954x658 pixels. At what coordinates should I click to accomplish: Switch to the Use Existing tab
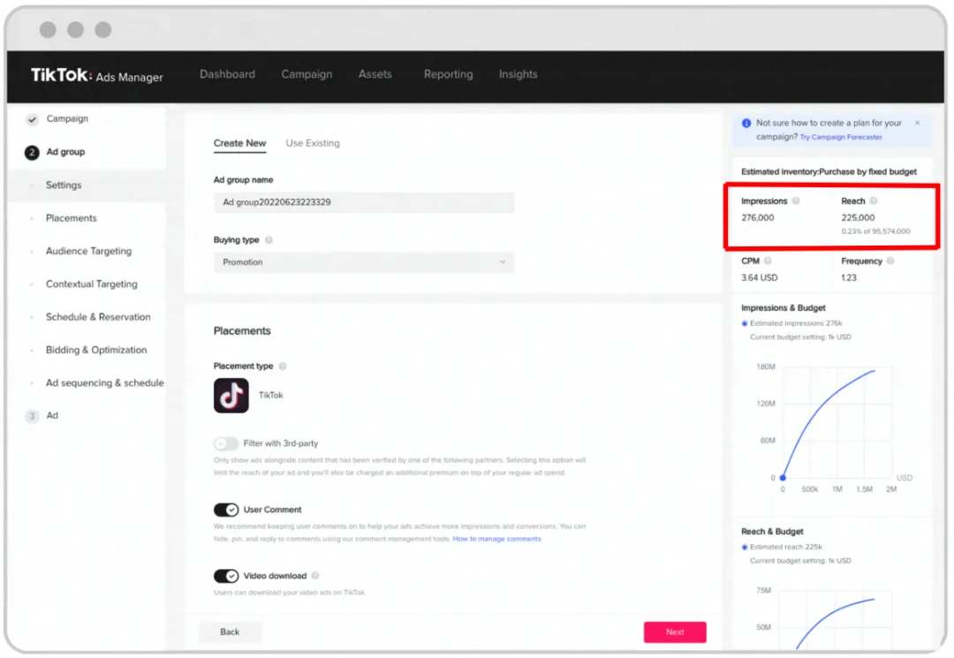coord(313,143)
